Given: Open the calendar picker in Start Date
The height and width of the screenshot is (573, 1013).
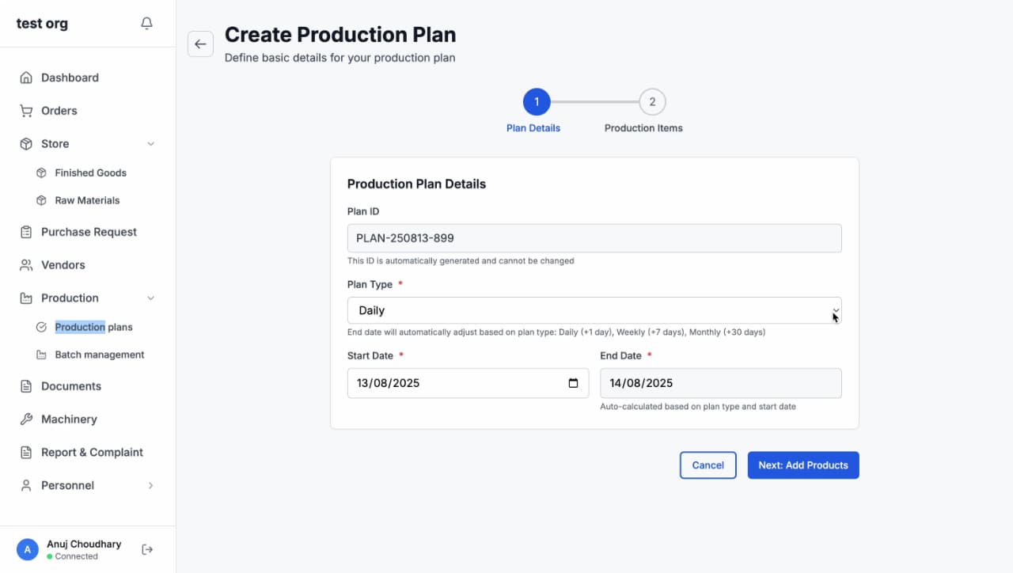Looking at the screenshot, I should coord(573,383).
